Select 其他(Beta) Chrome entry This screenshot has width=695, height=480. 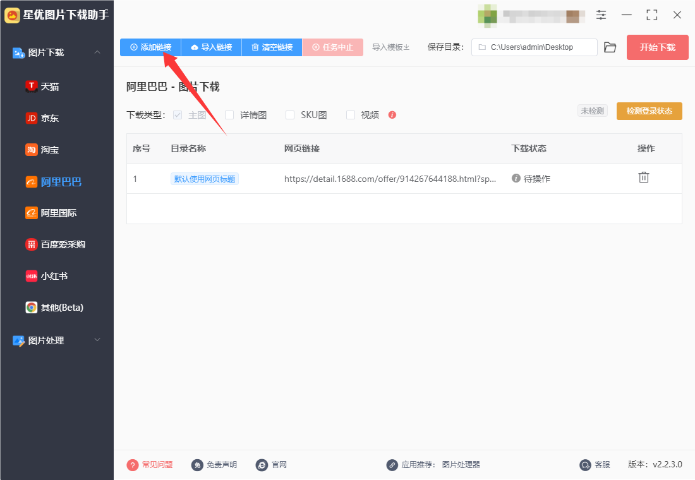tap(54, 307)
